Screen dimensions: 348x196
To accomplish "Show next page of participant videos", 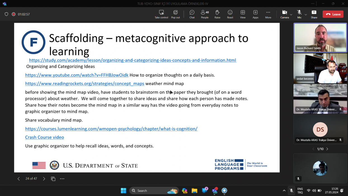I will (327, 149).
